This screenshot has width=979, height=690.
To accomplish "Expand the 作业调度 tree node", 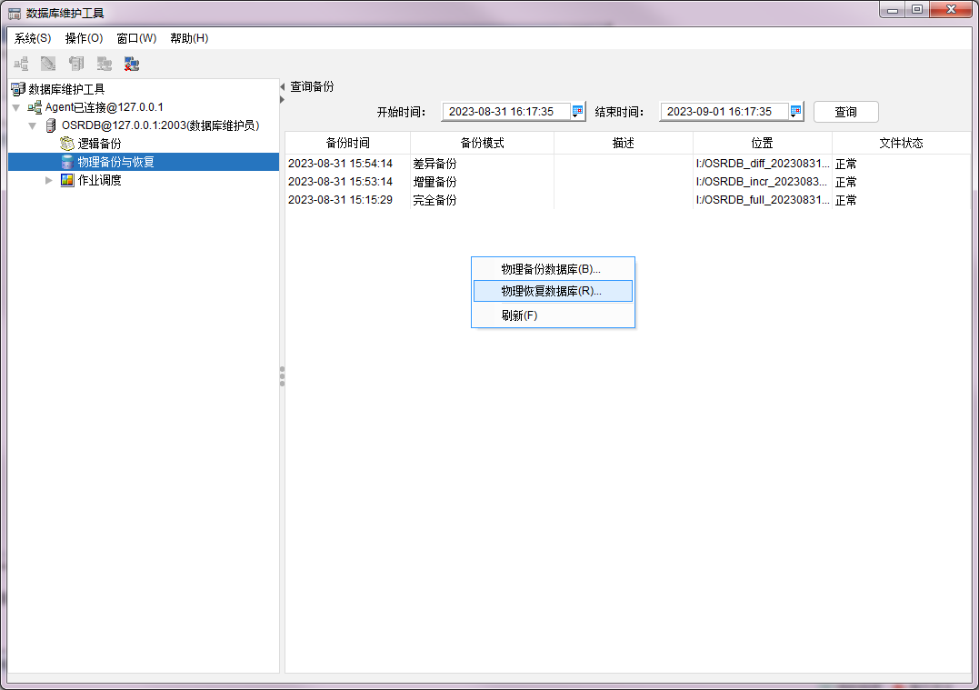I will (x=49, y=180).
